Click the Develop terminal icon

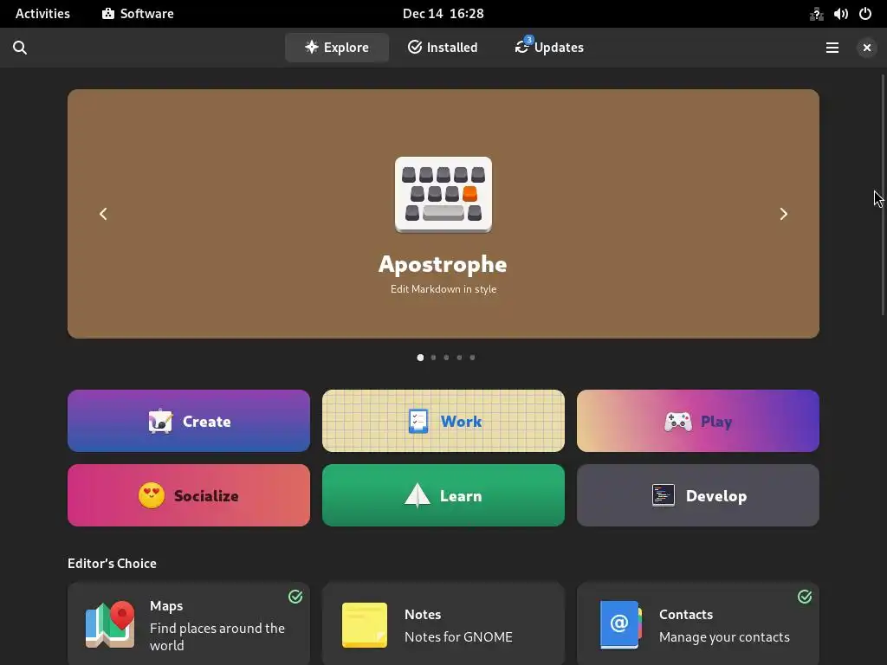(x=663, y=495)
